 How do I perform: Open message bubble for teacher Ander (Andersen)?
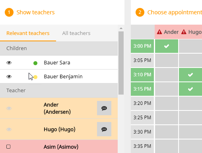point(104,108)
